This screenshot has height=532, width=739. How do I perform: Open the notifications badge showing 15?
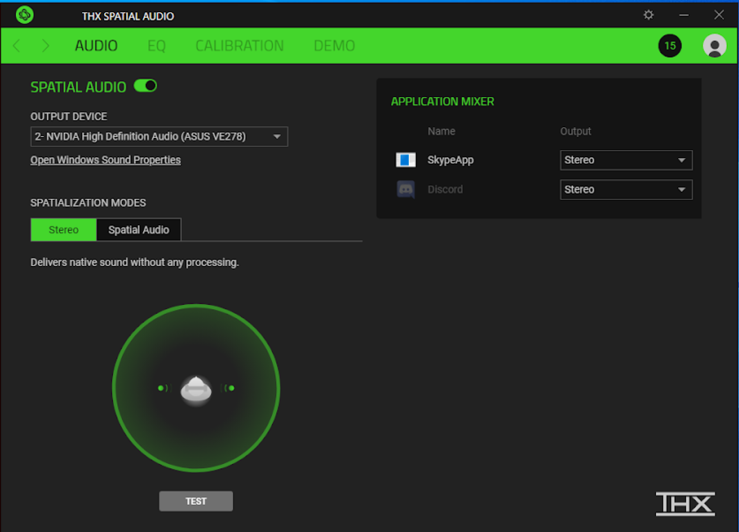[670, 46]
